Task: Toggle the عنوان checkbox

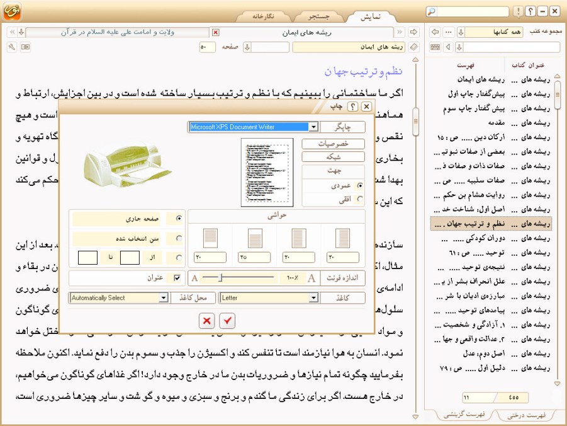Action: [x=177, y=278]
